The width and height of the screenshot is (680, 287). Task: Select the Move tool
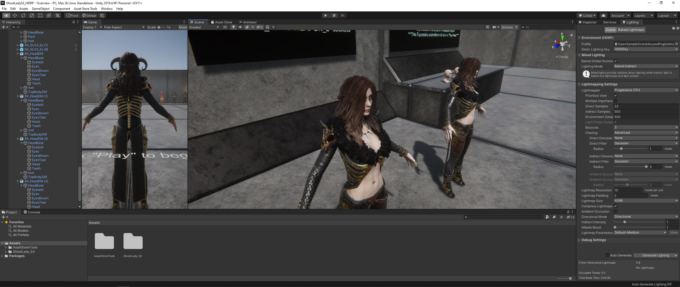click(x=15, y=15)
